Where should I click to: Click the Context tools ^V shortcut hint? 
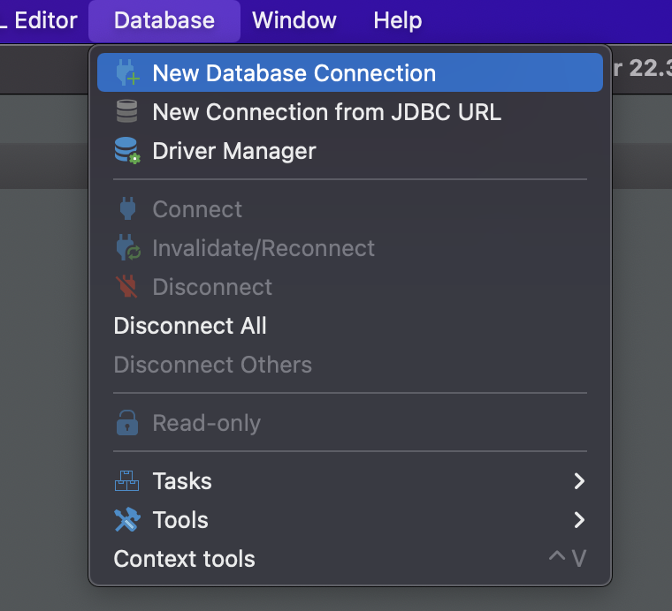coord(567,559)
